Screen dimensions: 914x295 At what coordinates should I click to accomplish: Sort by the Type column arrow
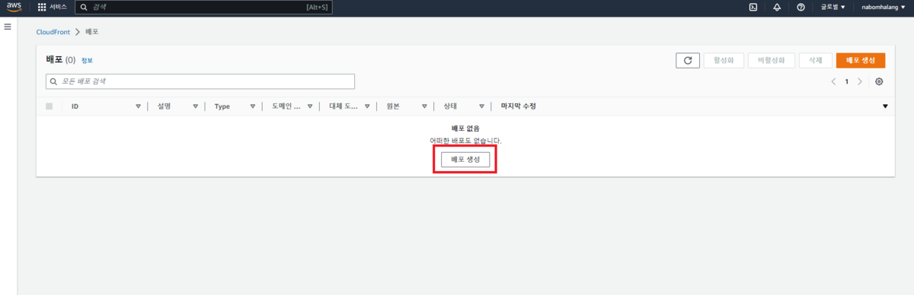coord(252,106)
